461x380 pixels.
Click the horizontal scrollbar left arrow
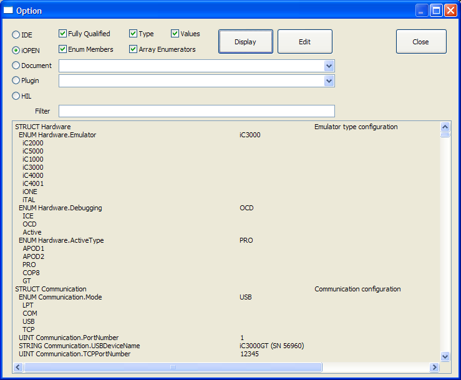click(x=18, y=367)
